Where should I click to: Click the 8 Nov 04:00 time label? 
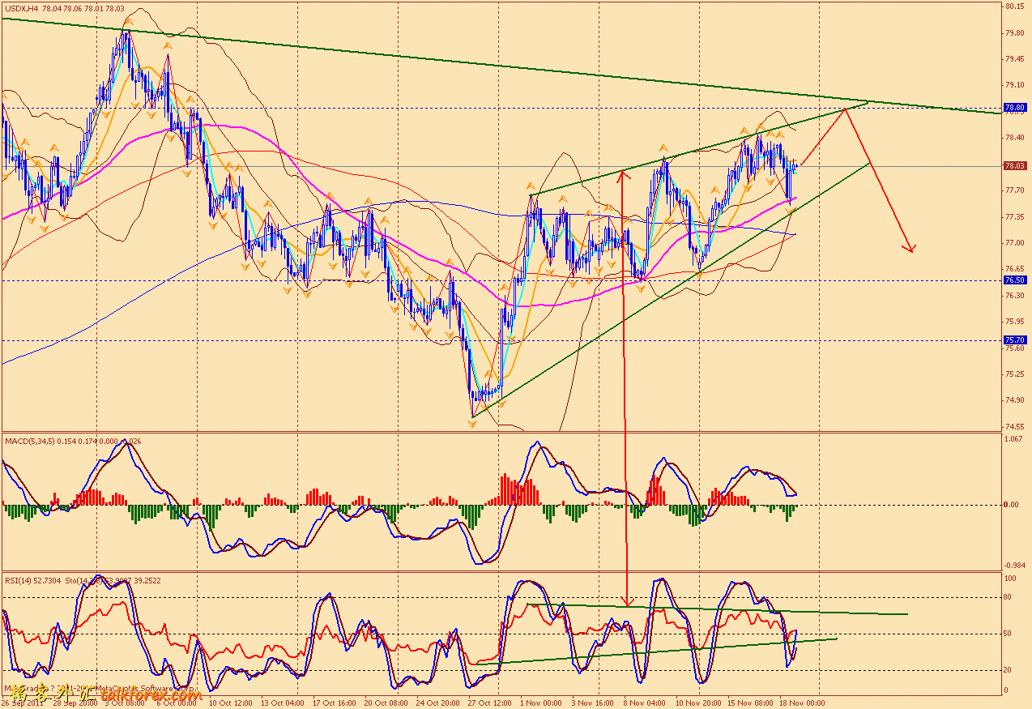pos(646,703)
